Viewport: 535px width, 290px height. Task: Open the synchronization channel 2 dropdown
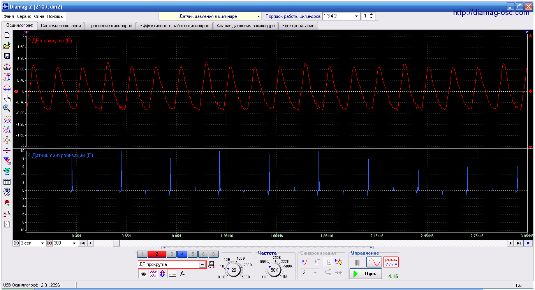310,273
